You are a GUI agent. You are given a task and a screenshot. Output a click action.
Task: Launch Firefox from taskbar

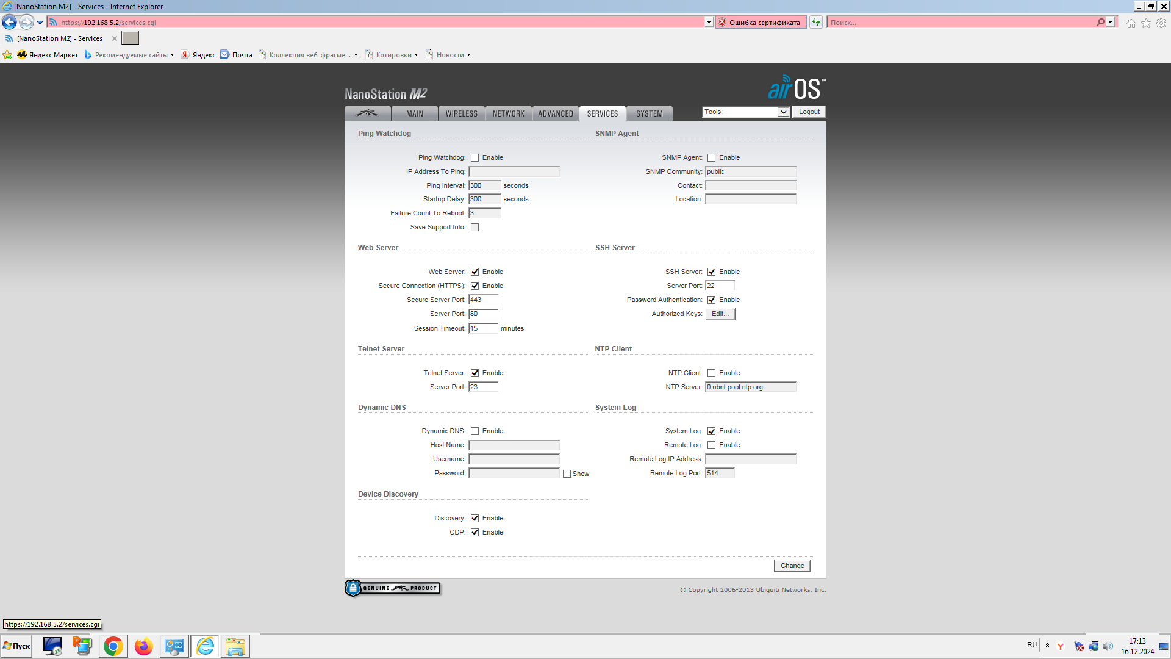[143, 646]
